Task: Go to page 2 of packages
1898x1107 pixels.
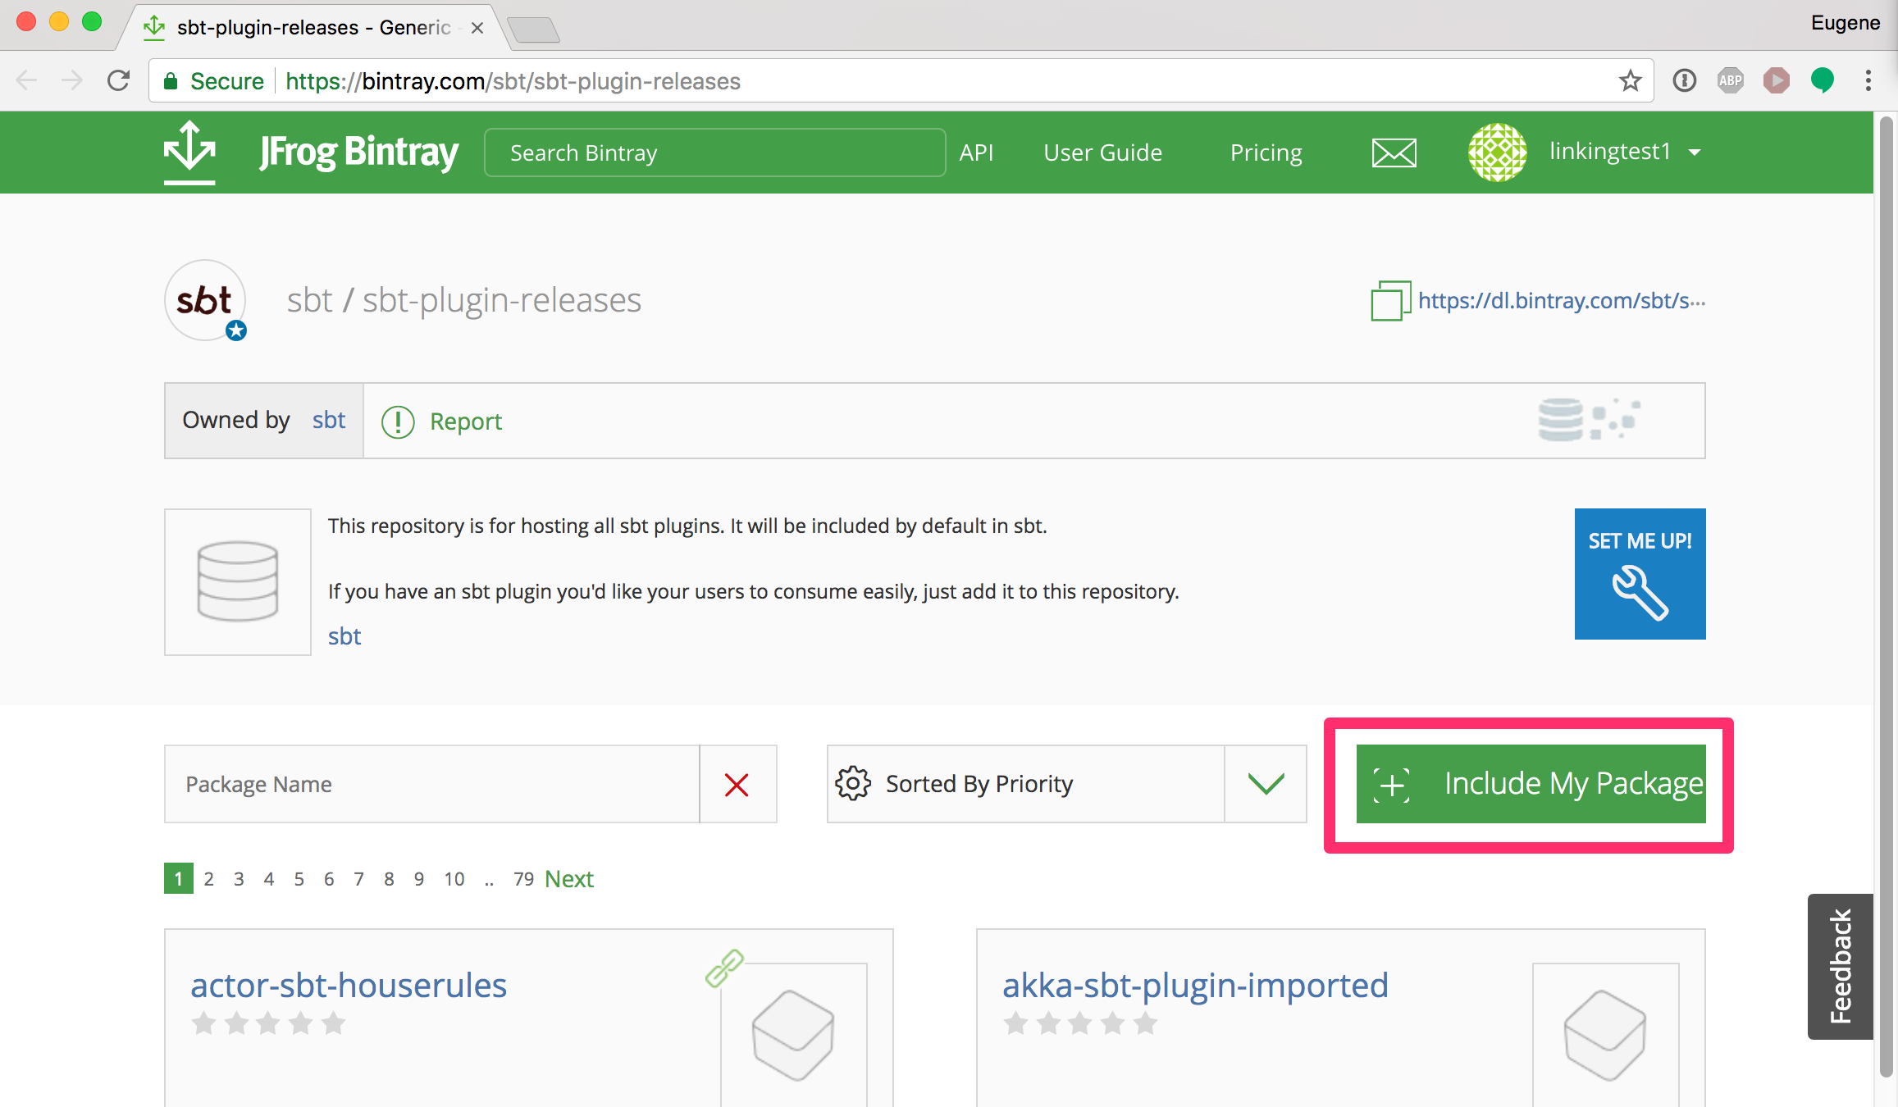Action: pos(209,879)
